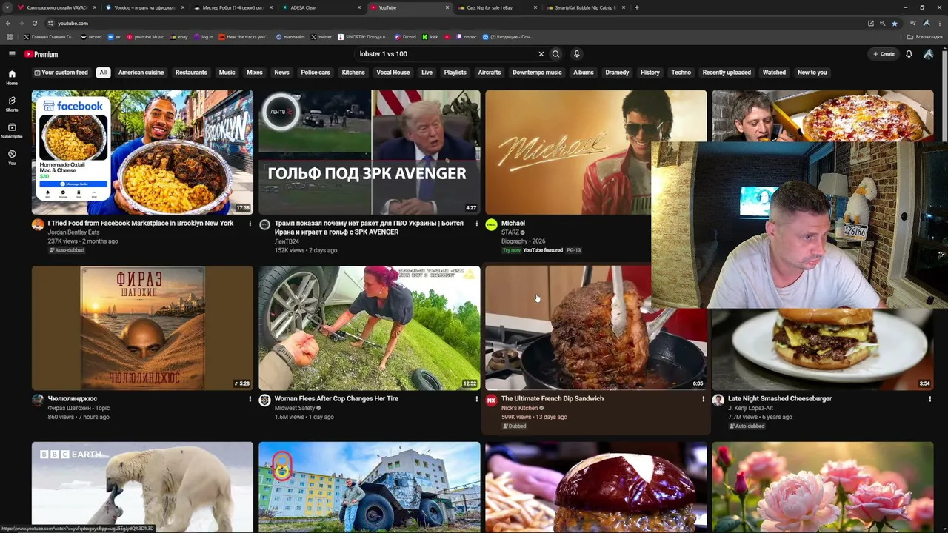Start voice search with the microphone icon

(576, 54)
